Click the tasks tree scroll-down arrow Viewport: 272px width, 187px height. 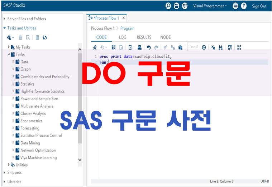pyautogui.click(x=80, y=160)
